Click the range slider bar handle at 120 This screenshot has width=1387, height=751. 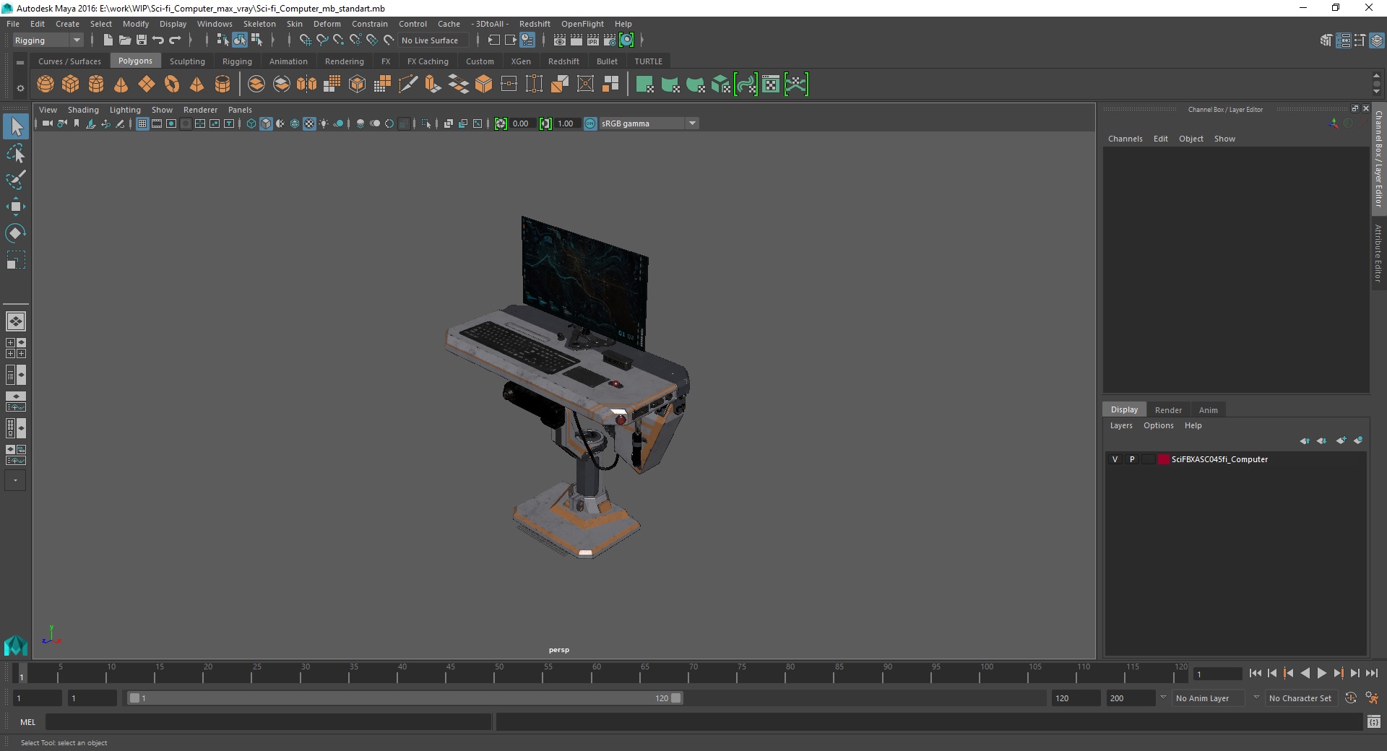point(675,698)
